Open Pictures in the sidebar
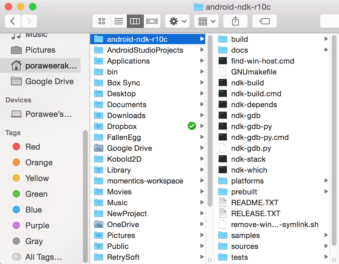The height and width of the screenshot is (264, 339). point(40,50)
